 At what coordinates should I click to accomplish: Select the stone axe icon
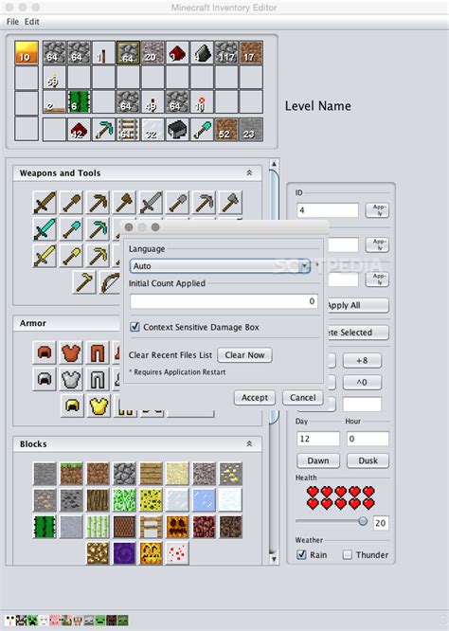(230, 203)
